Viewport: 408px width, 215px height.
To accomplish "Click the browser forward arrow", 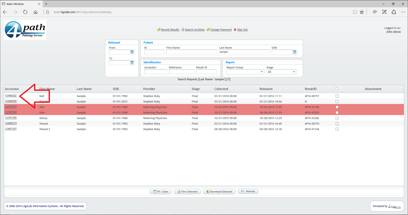I will [x=15, y=12].
